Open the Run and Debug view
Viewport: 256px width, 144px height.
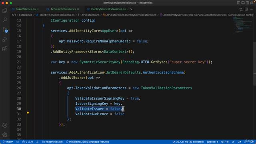(x=5, y=39)
